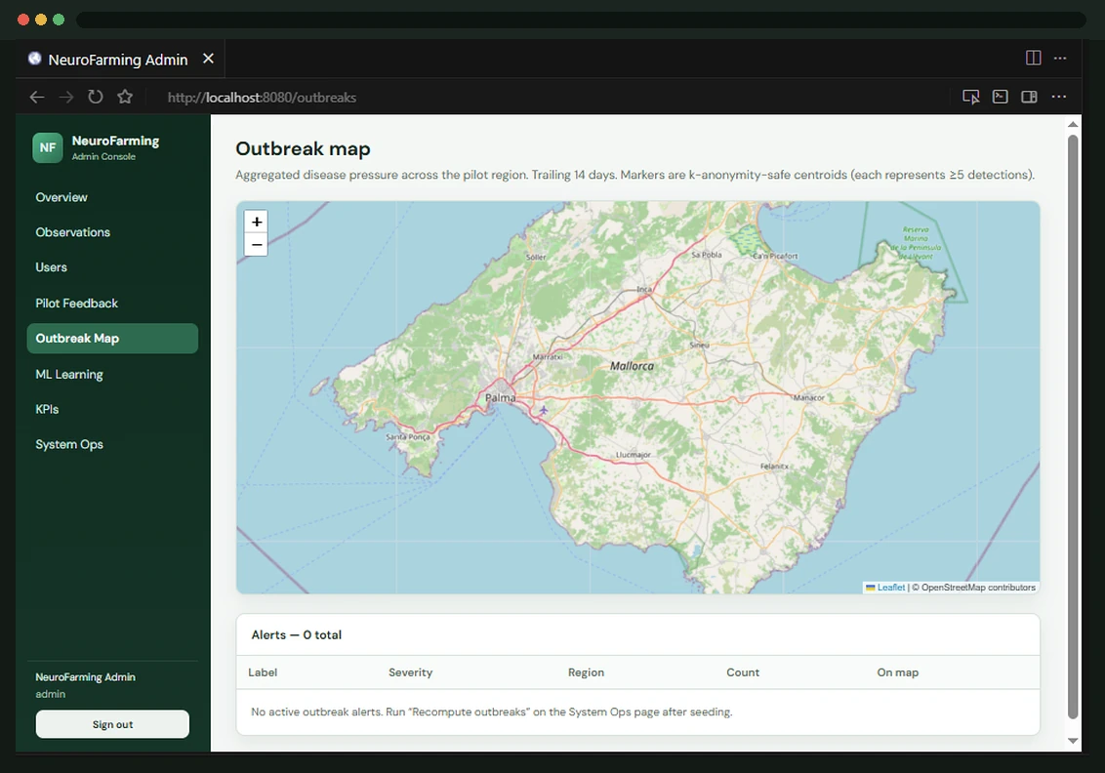Click the Alerts — 0 total heading
Screen dimensions: 1105x773
[296, 634]
